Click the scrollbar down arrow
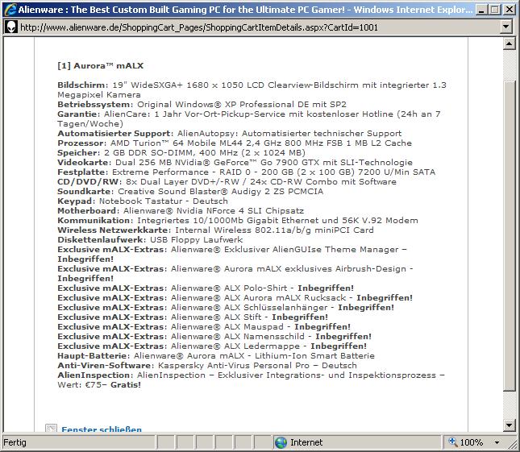This screenshot has height=452, width=520. [509, 425]
